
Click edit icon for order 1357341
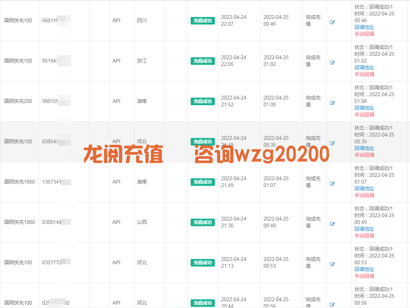pyautogui.click(x=332, y=184)
